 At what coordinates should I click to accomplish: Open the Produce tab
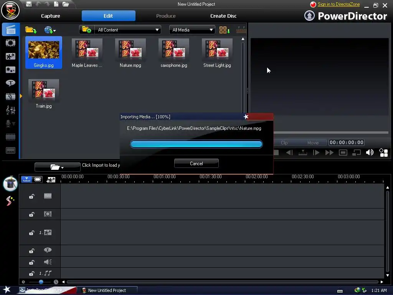coord(166,16)
